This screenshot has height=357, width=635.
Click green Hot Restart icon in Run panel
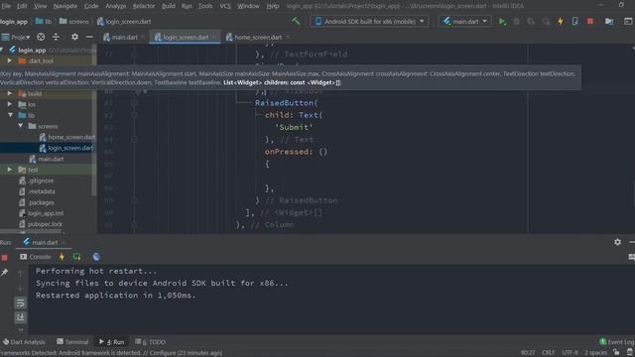point(76,257)
